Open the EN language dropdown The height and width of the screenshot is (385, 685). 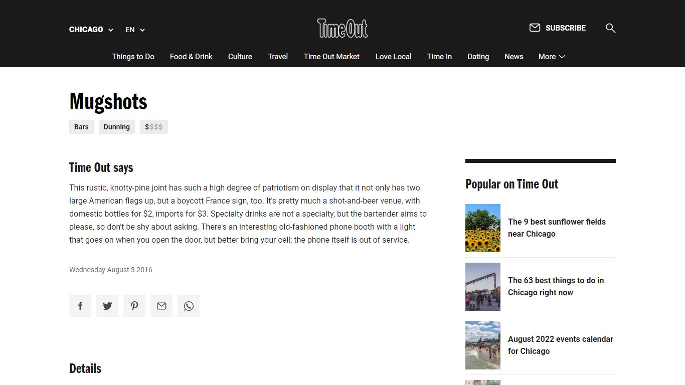pos(135,30)
